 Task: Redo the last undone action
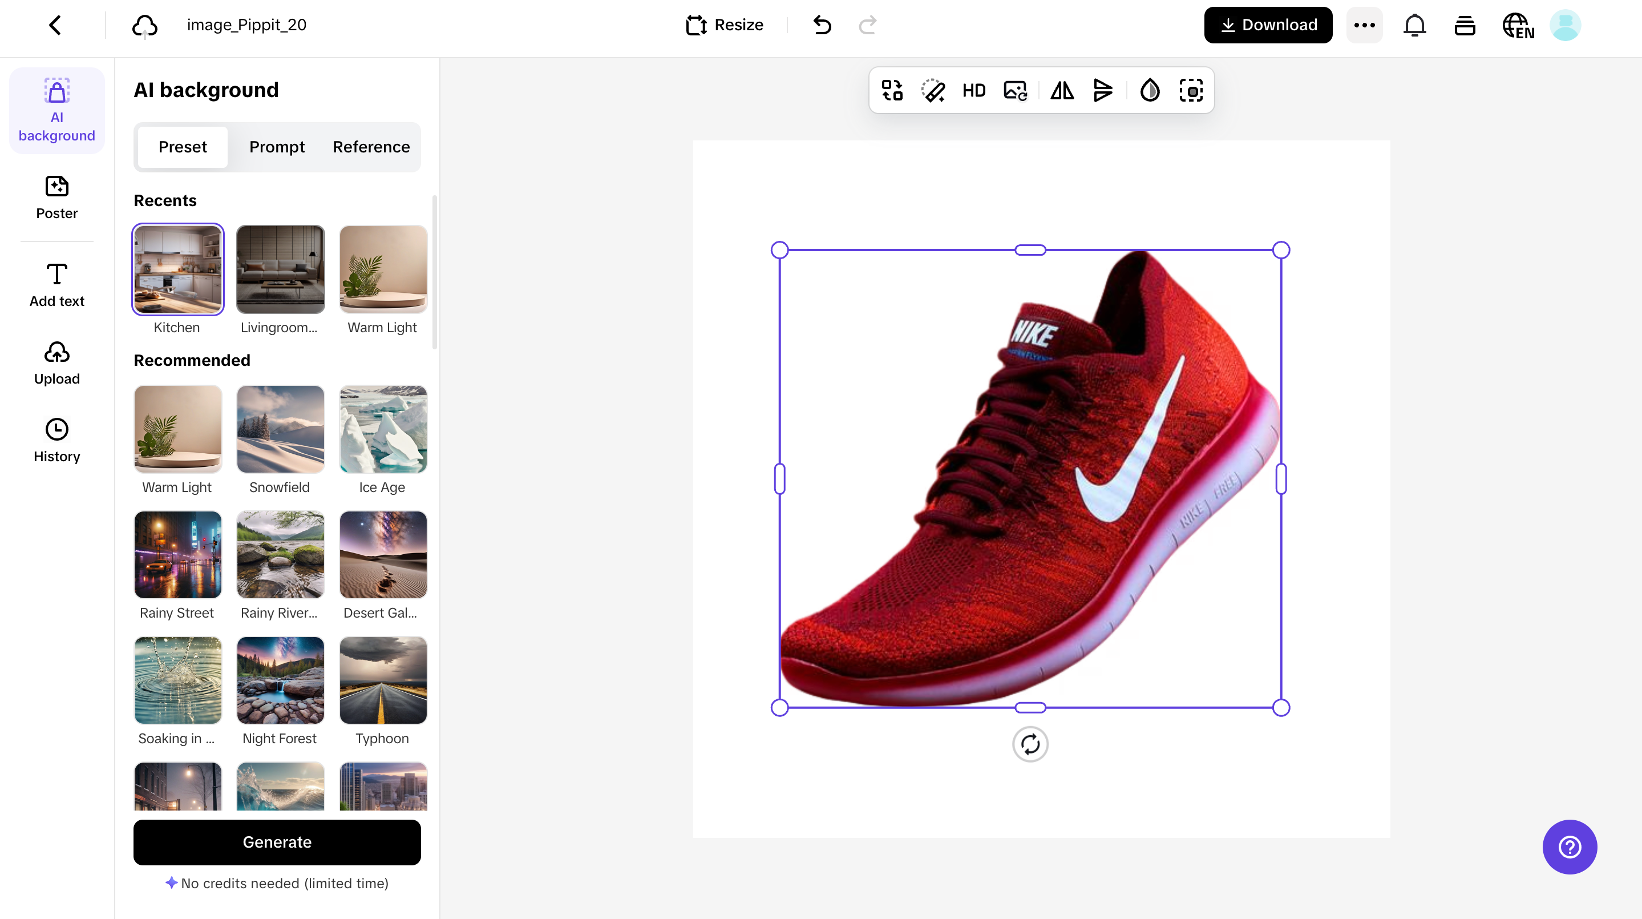tap(868, 25)
